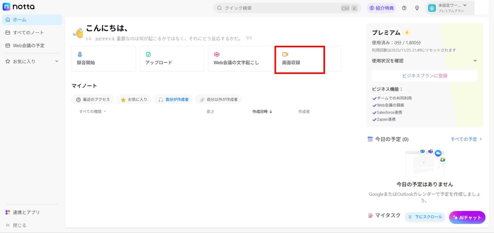Click the 作成者 column header
494x233 pixels.
(x=304, y=111)
